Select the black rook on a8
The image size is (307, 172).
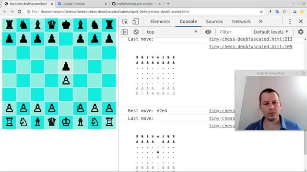click(9, 25)
